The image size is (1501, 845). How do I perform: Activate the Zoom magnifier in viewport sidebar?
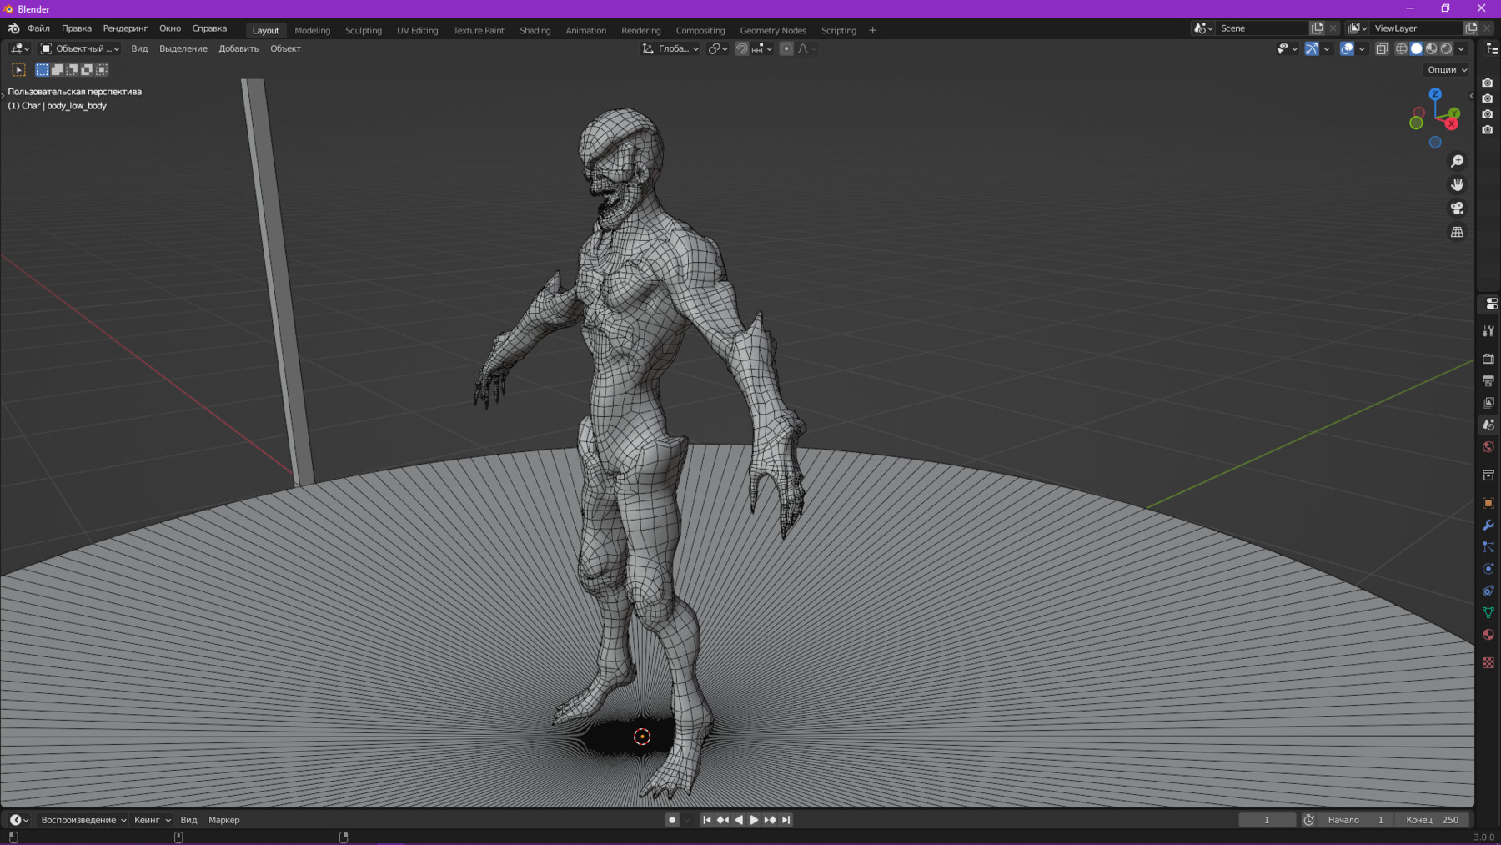click(x=1457, y=160)
